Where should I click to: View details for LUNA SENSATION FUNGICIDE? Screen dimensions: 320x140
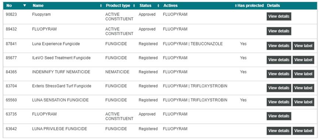pyautogui.click(x=279, y=102)
